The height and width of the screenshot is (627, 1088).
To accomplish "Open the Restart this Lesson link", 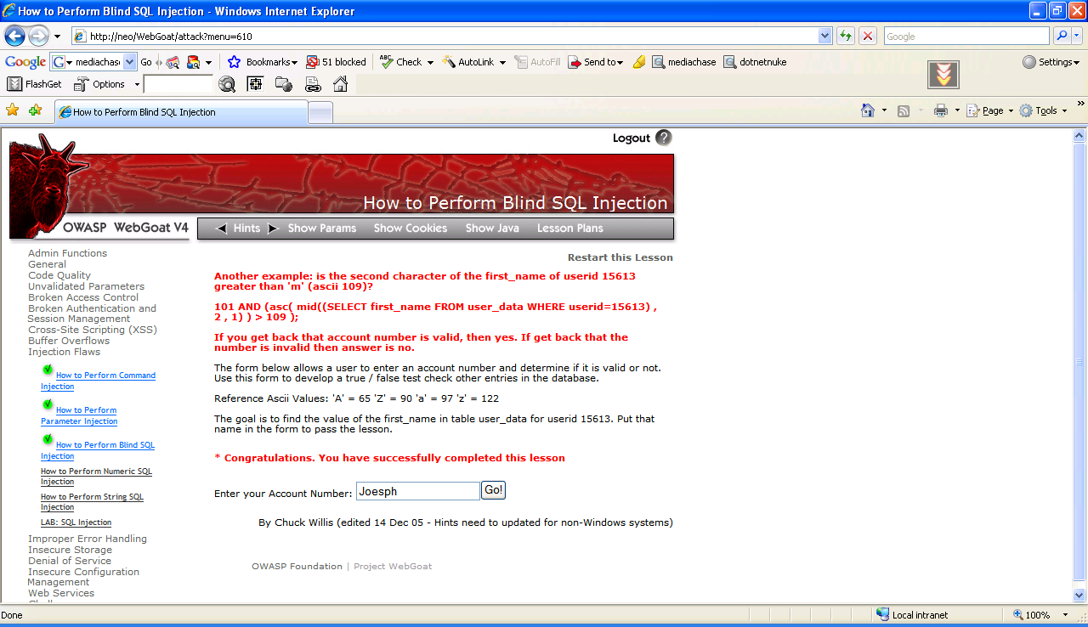I will click(x=620, y=257).
